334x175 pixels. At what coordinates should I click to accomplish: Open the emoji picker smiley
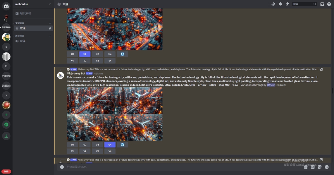click(327, 167)
